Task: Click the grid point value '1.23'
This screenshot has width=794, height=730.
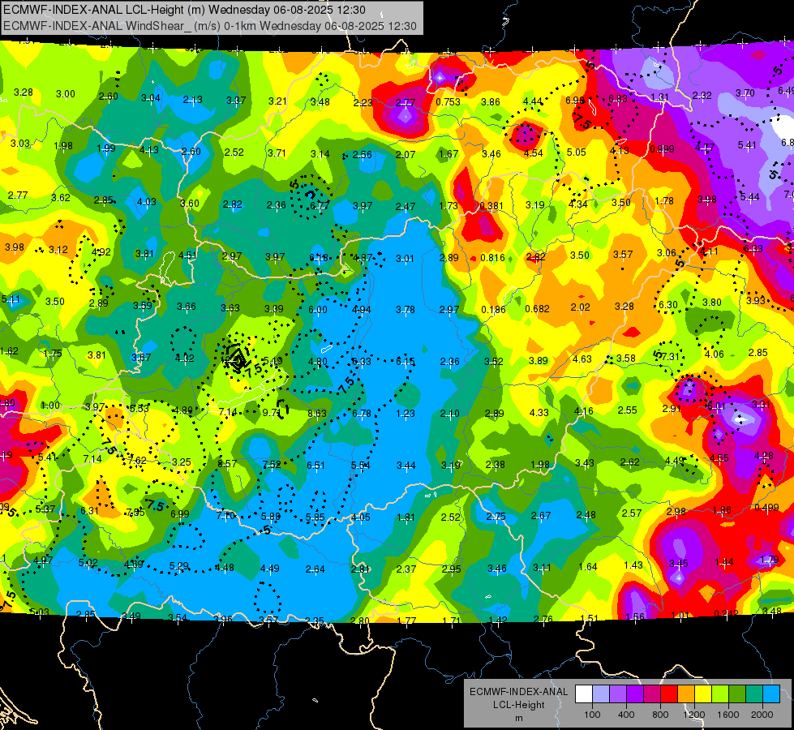Action: (406, 414)
